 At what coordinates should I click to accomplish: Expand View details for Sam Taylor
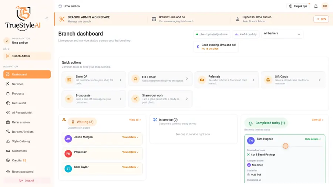click(130, 167)
